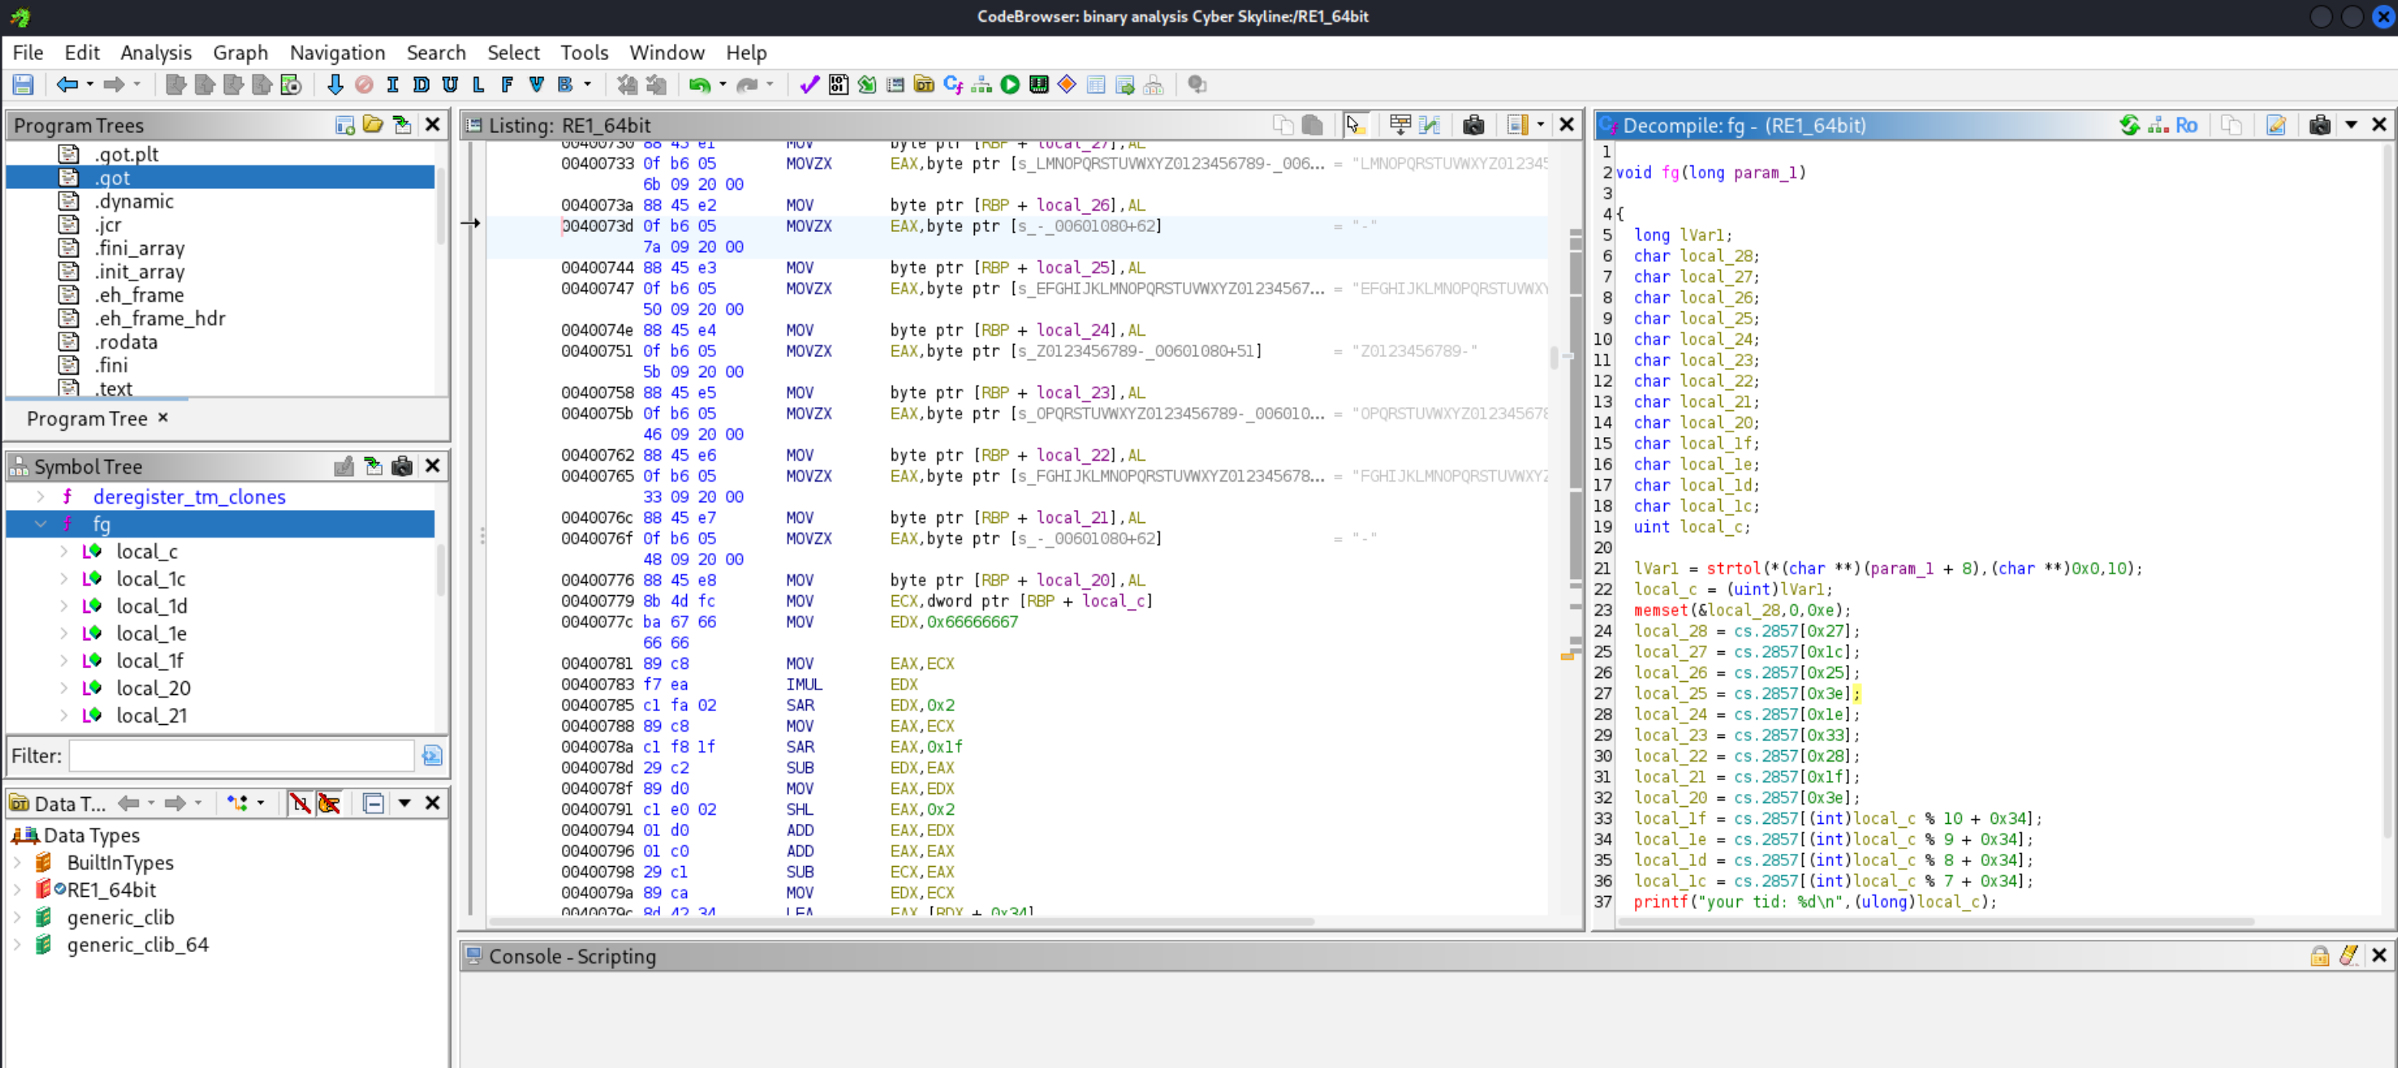
Task: Open the undo history dropdown arrow
Action: [x=723, y=84]
